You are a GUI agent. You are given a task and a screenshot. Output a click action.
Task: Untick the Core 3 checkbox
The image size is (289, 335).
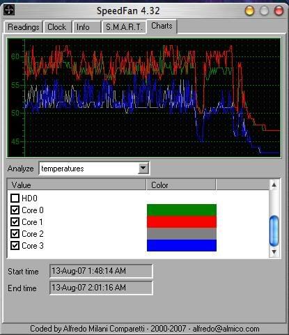15,246
